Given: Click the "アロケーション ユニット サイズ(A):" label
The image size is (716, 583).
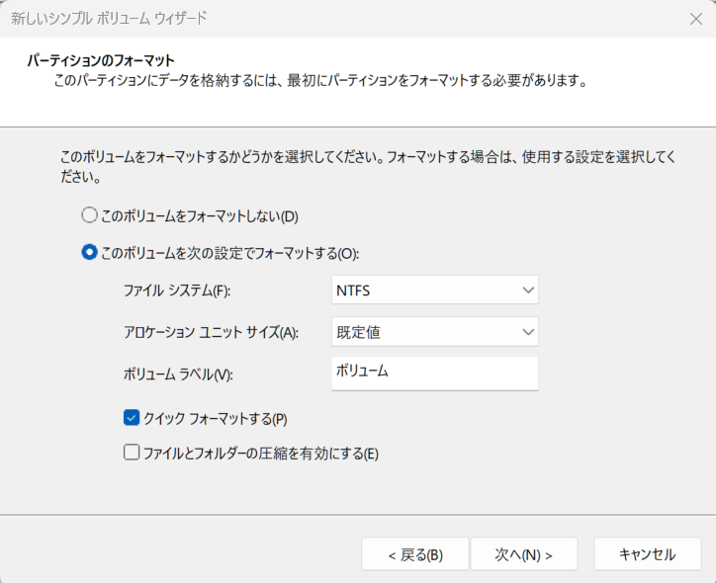Looking at the screenshot, I should 211,332.
